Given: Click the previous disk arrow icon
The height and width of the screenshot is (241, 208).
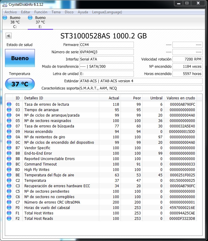Looking at the screenshot, I should point(8,36).
